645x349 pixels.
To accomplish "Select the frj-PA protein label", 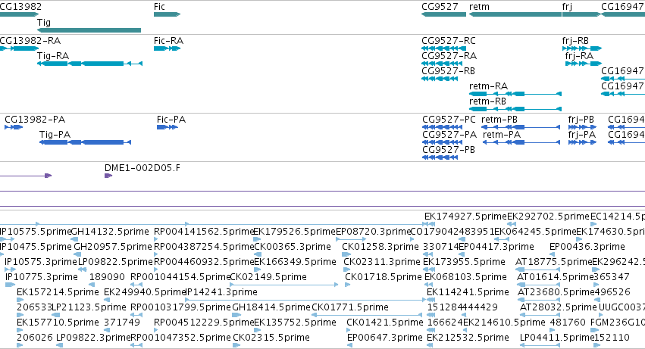I will (x=581, y=135).
